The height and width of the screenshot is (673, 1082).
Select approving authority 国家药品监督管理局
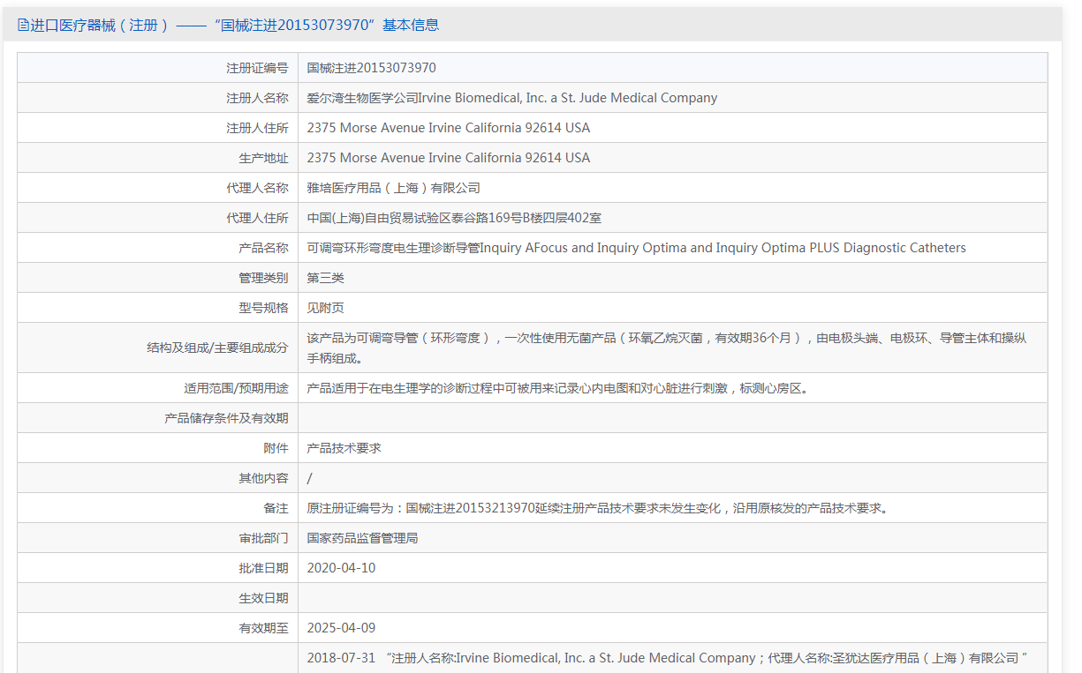pyautogui.click(x=362, y=538)
